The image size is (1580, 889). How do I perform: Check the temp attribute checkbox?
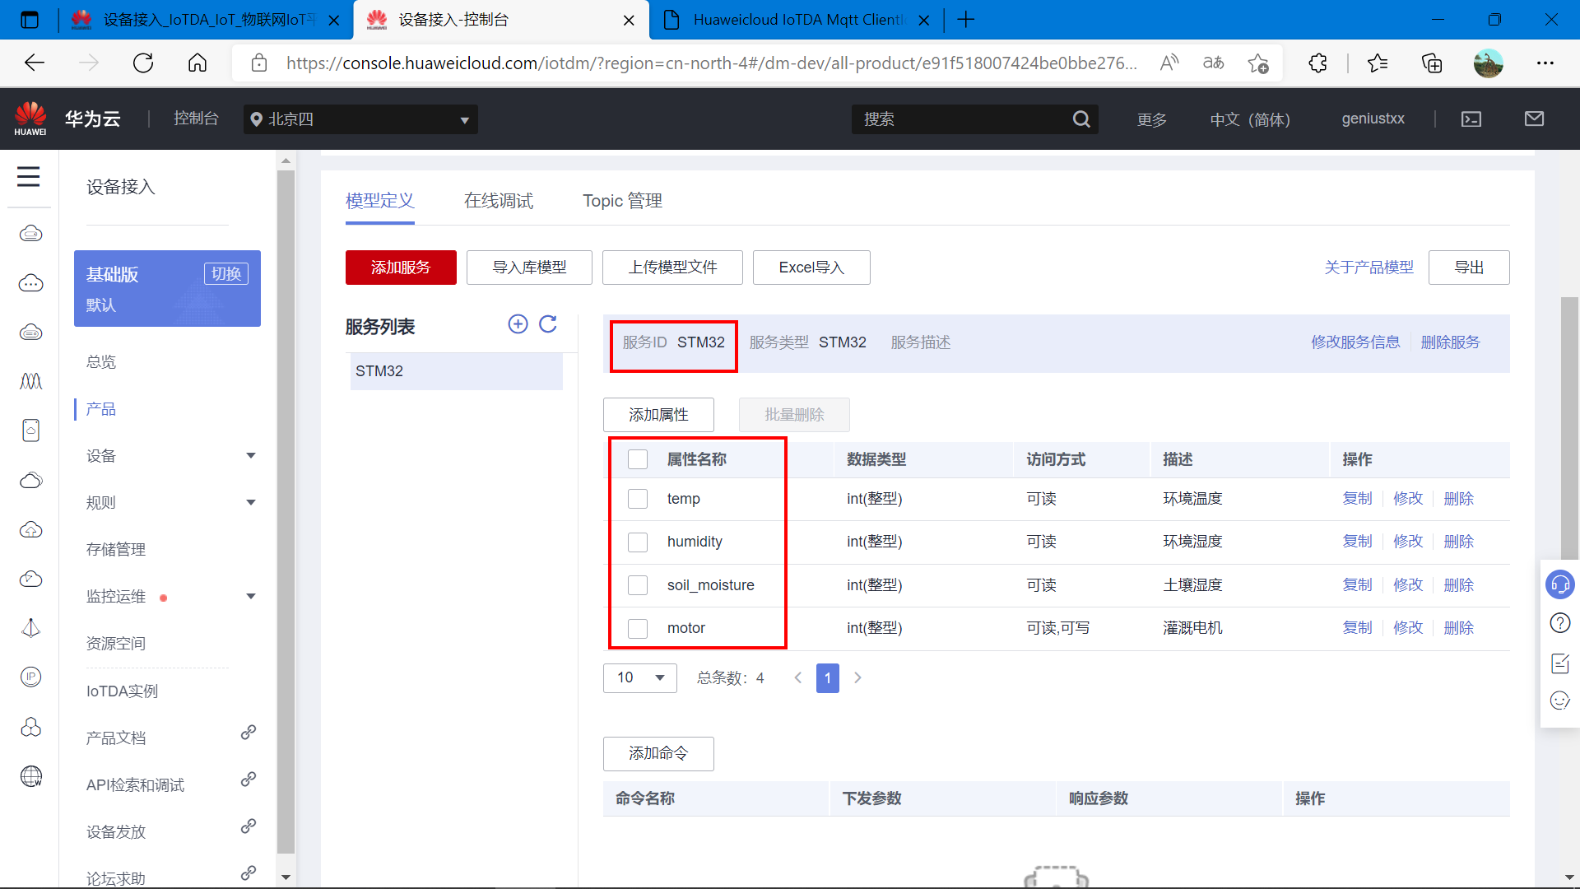[638, 499]
